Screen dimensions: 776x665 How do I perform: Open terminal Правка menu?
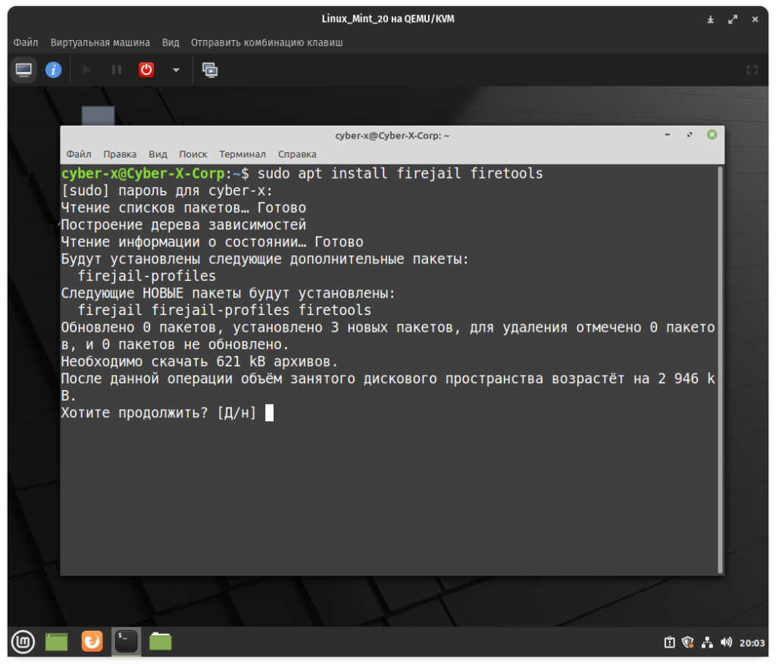pyautogui.click(x=120, y=155)
